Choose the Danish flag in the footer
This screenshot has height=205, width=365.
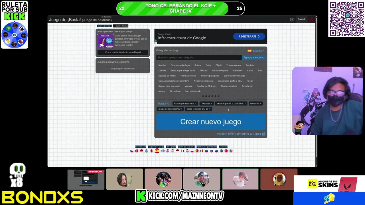coord(137,151)
